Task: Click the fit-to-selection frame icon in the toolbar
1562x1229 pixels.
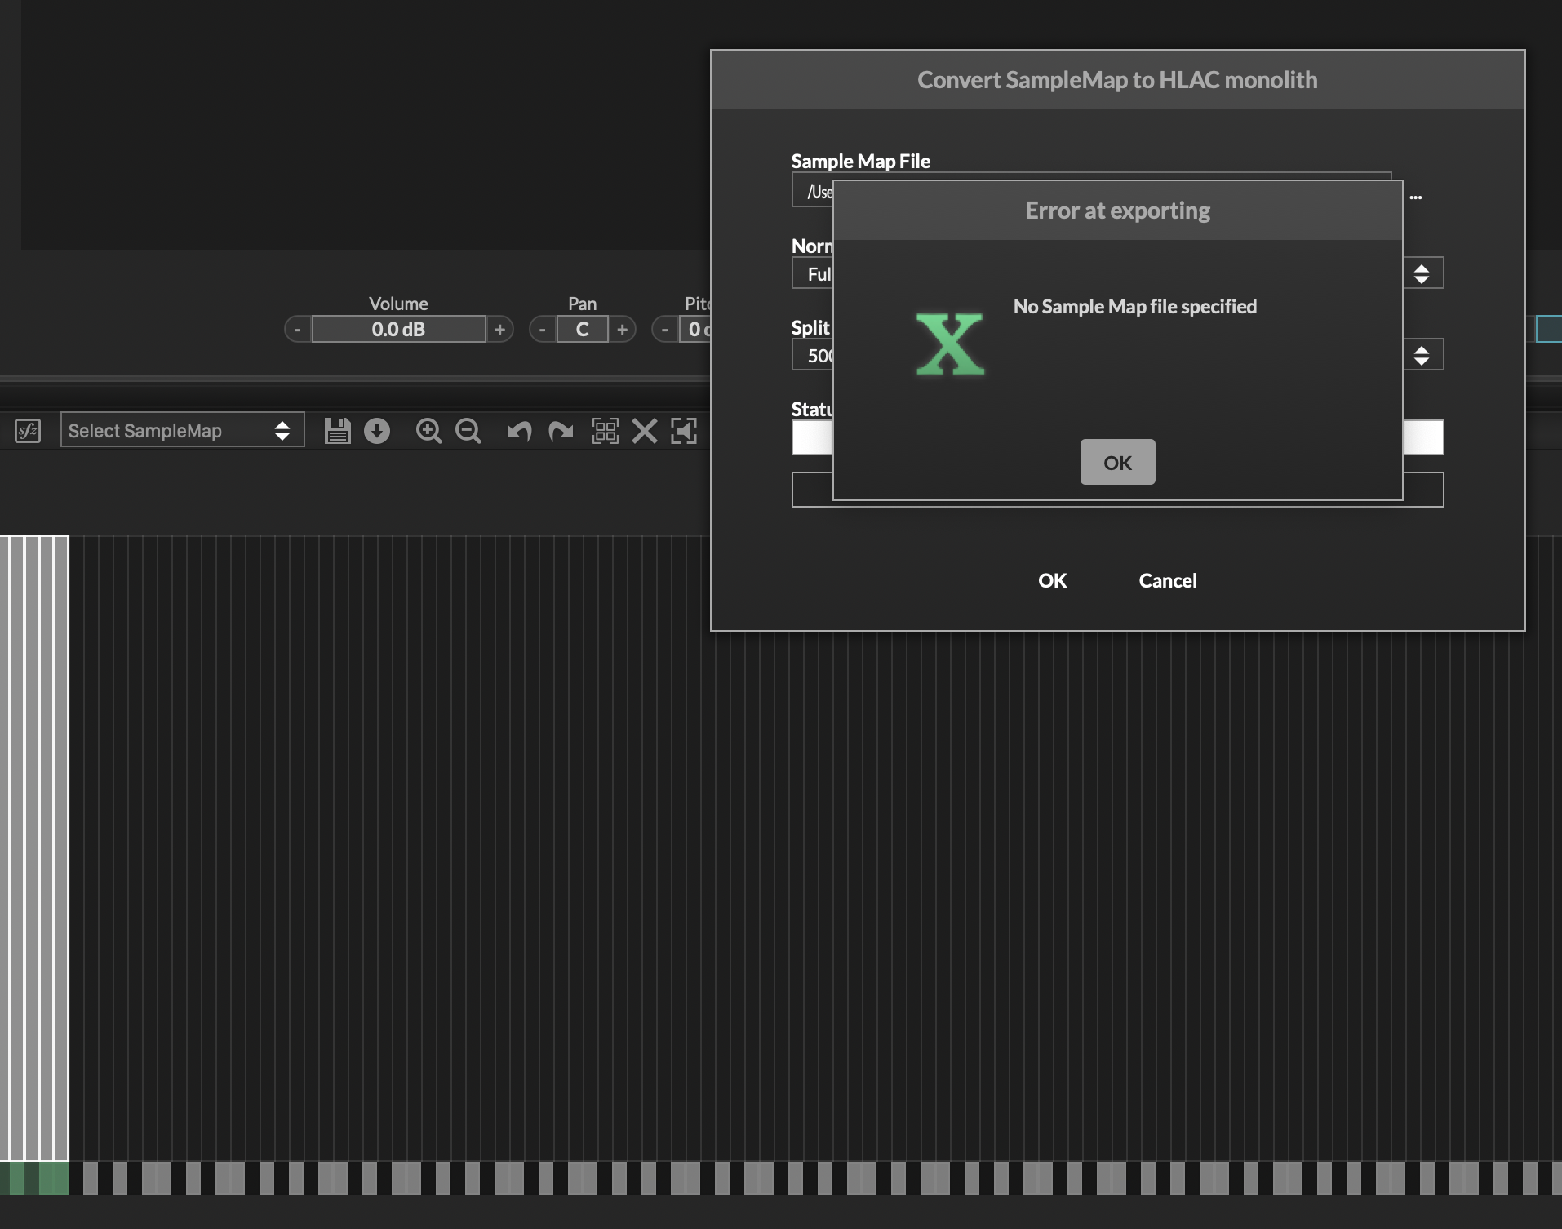Action: (684, 430)
